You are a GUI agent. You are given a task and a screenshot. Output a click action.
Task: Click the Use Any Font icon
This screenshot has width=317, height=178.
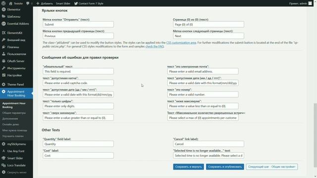click(x=3, y=151)
